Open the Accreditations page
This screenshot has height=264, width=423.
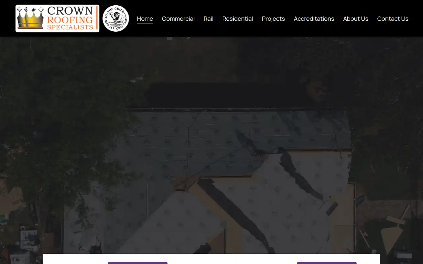click(x=314, y=19)
